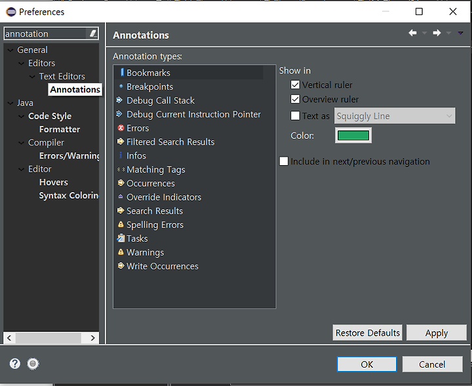472x386 pixels.
Task: Click the Bookmarks annotation icon
Action: click(122, 73)
